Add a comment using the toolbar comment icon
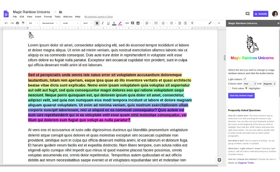This screenshot has height=172, width=280. pos(132,23)
